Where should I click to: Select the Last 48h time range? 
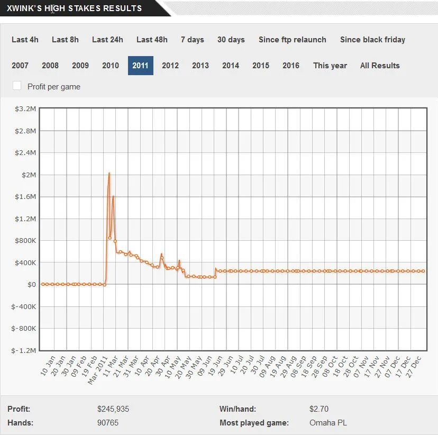coord(152,40)
